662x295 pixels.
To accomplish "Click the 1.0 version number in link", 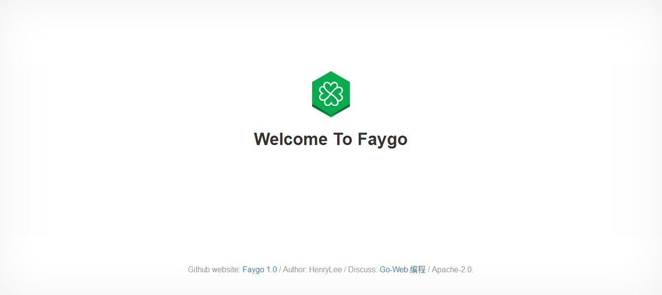I will coord(272,269).
